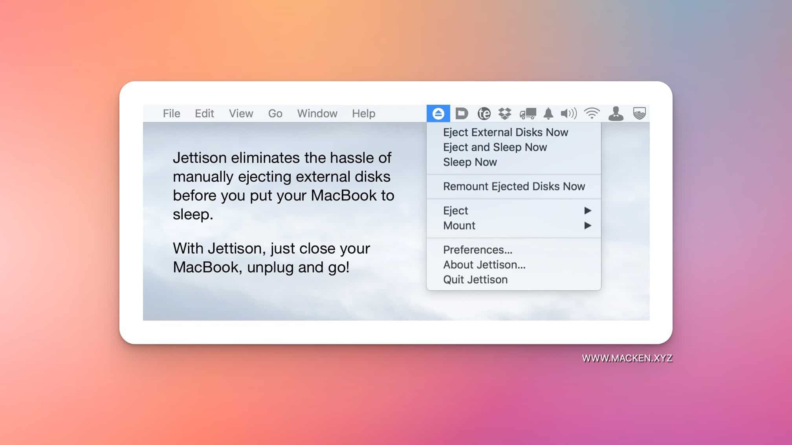Open the File menu
792x445 pixels.
tap(172, 113)
